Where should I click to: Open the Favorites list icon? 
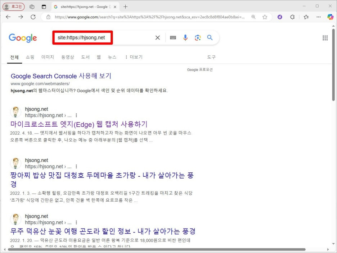[306, 17]
